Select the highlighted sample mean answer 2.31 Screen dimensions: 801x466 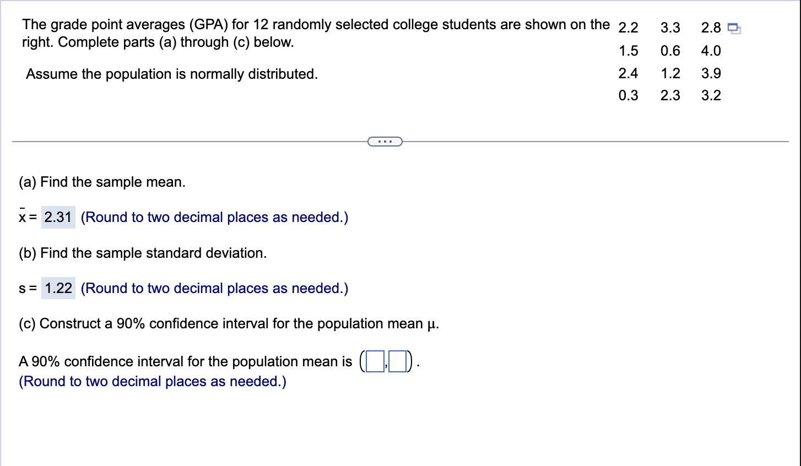tap(57, 217)
